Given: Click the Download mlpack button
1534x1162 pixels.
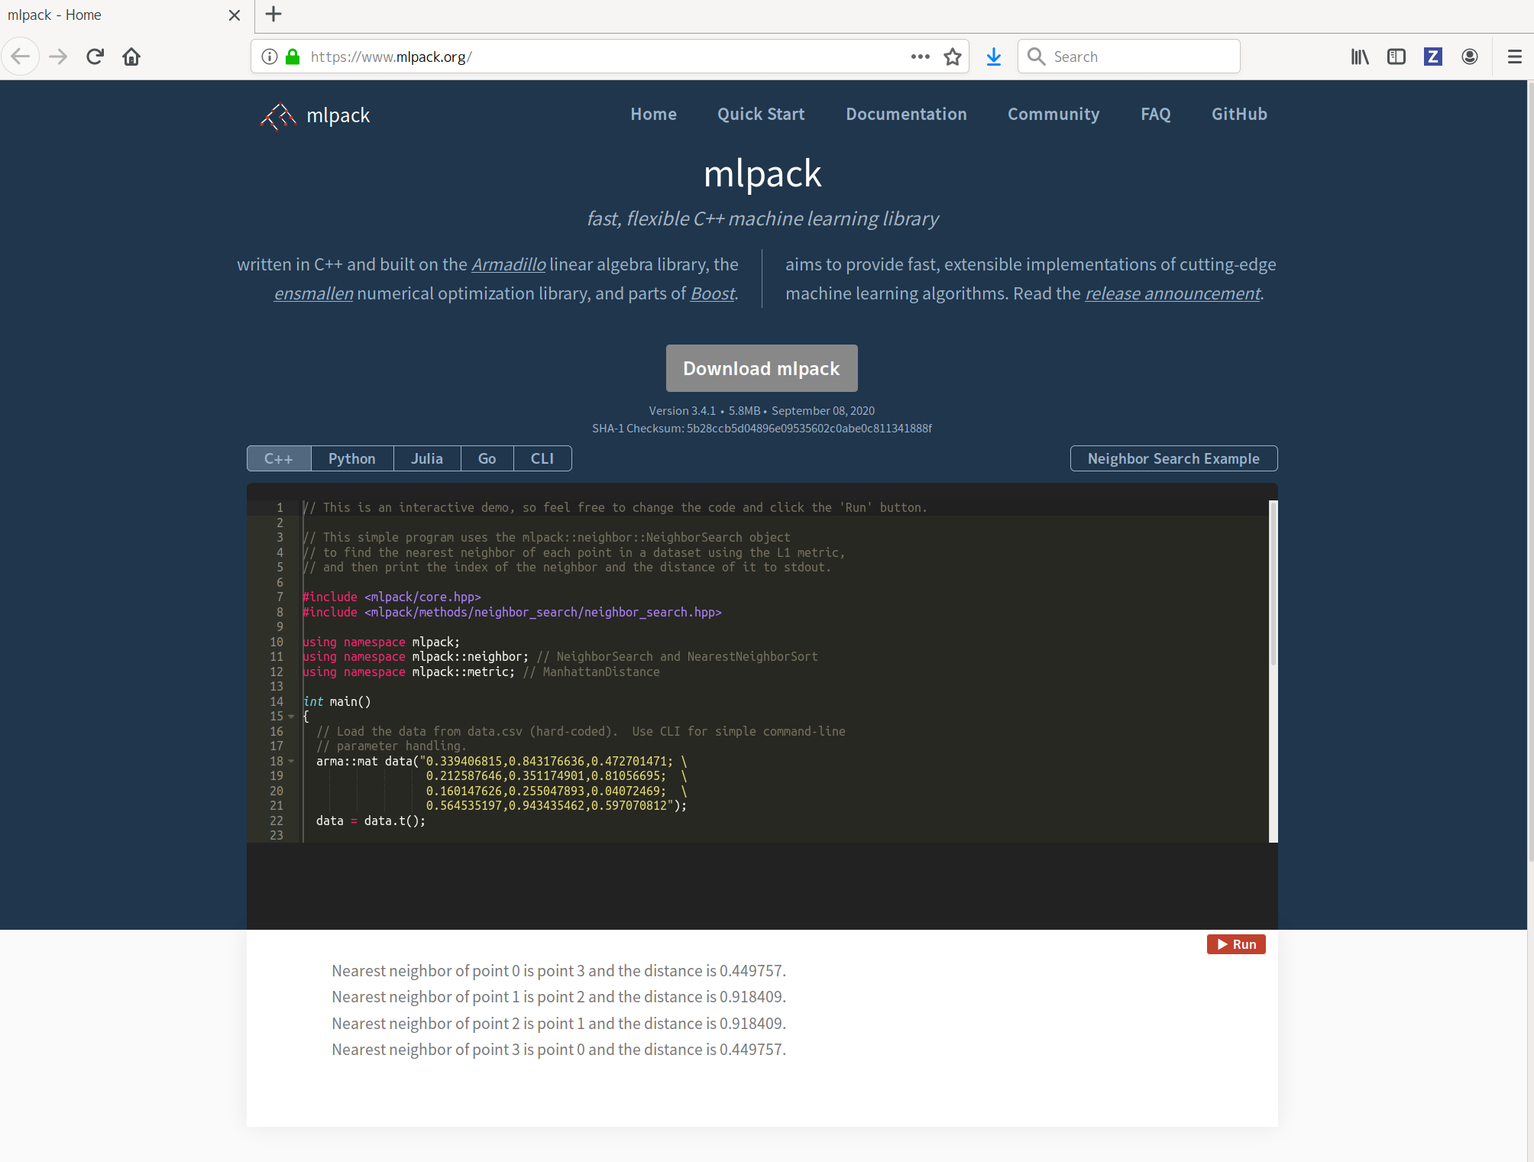Looking at the screenshot, I should pos(762,368).
